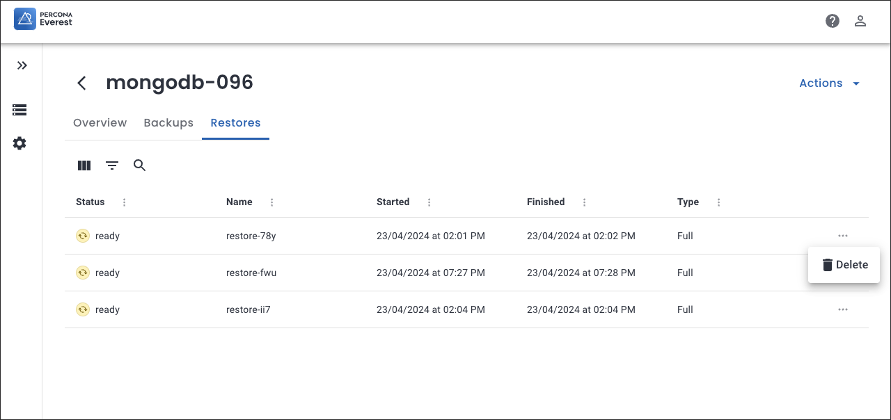Open the Actions dropdown
891x420 pixels.
coord(830,83)
